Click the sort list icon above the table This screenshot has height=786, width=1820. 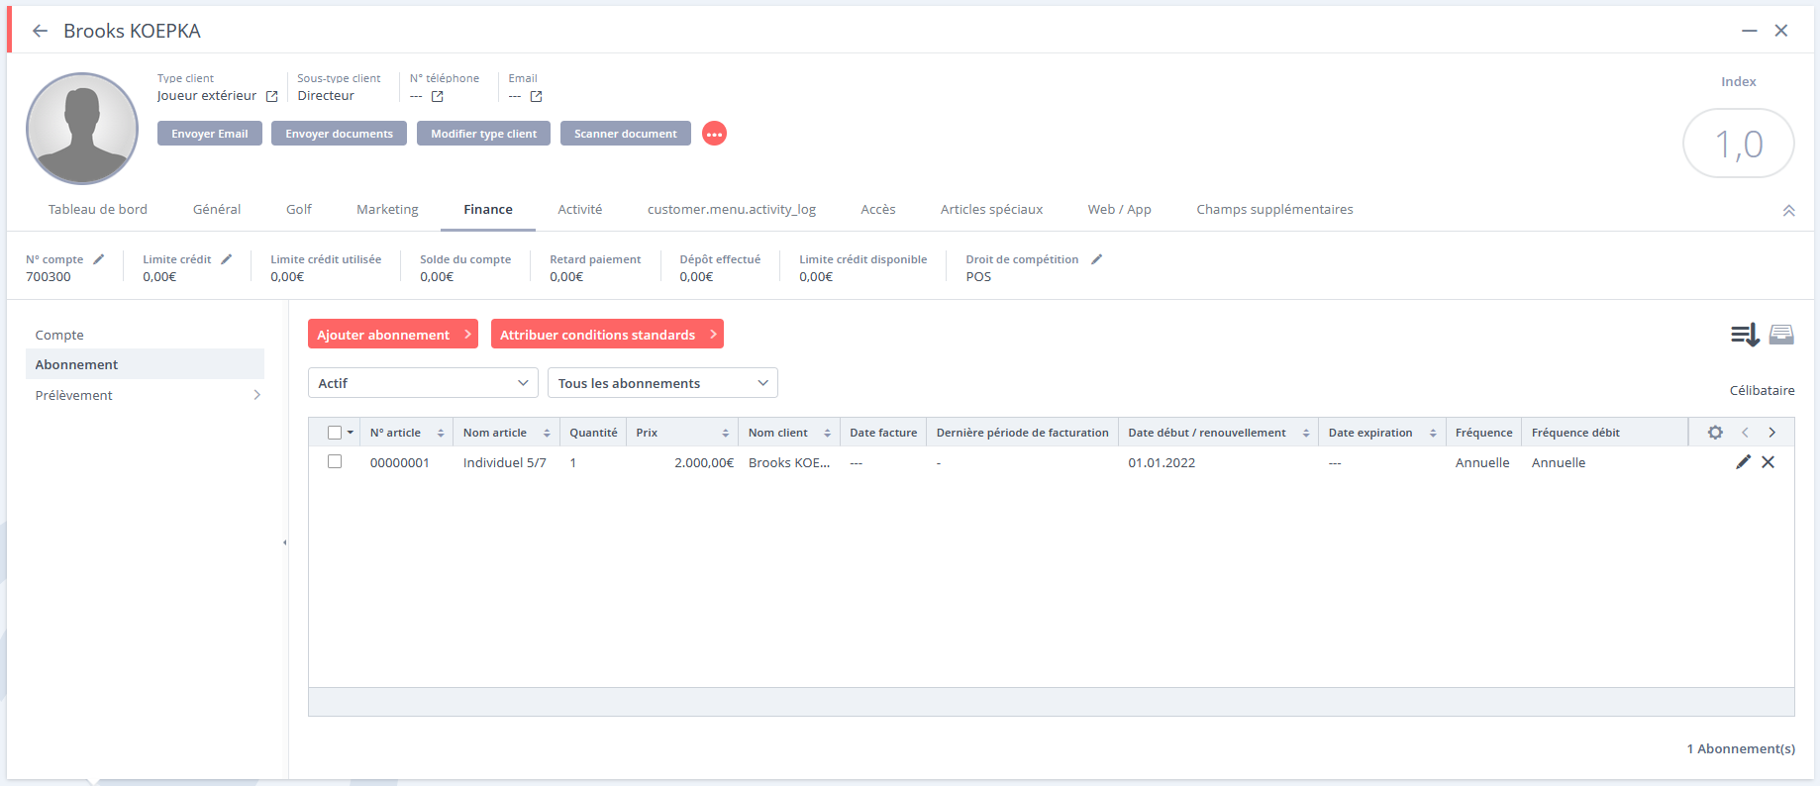point(1745,335)
